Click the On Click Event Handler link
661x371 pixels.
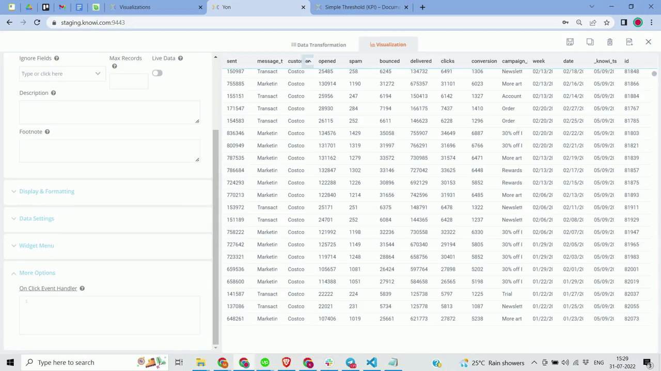48,289
